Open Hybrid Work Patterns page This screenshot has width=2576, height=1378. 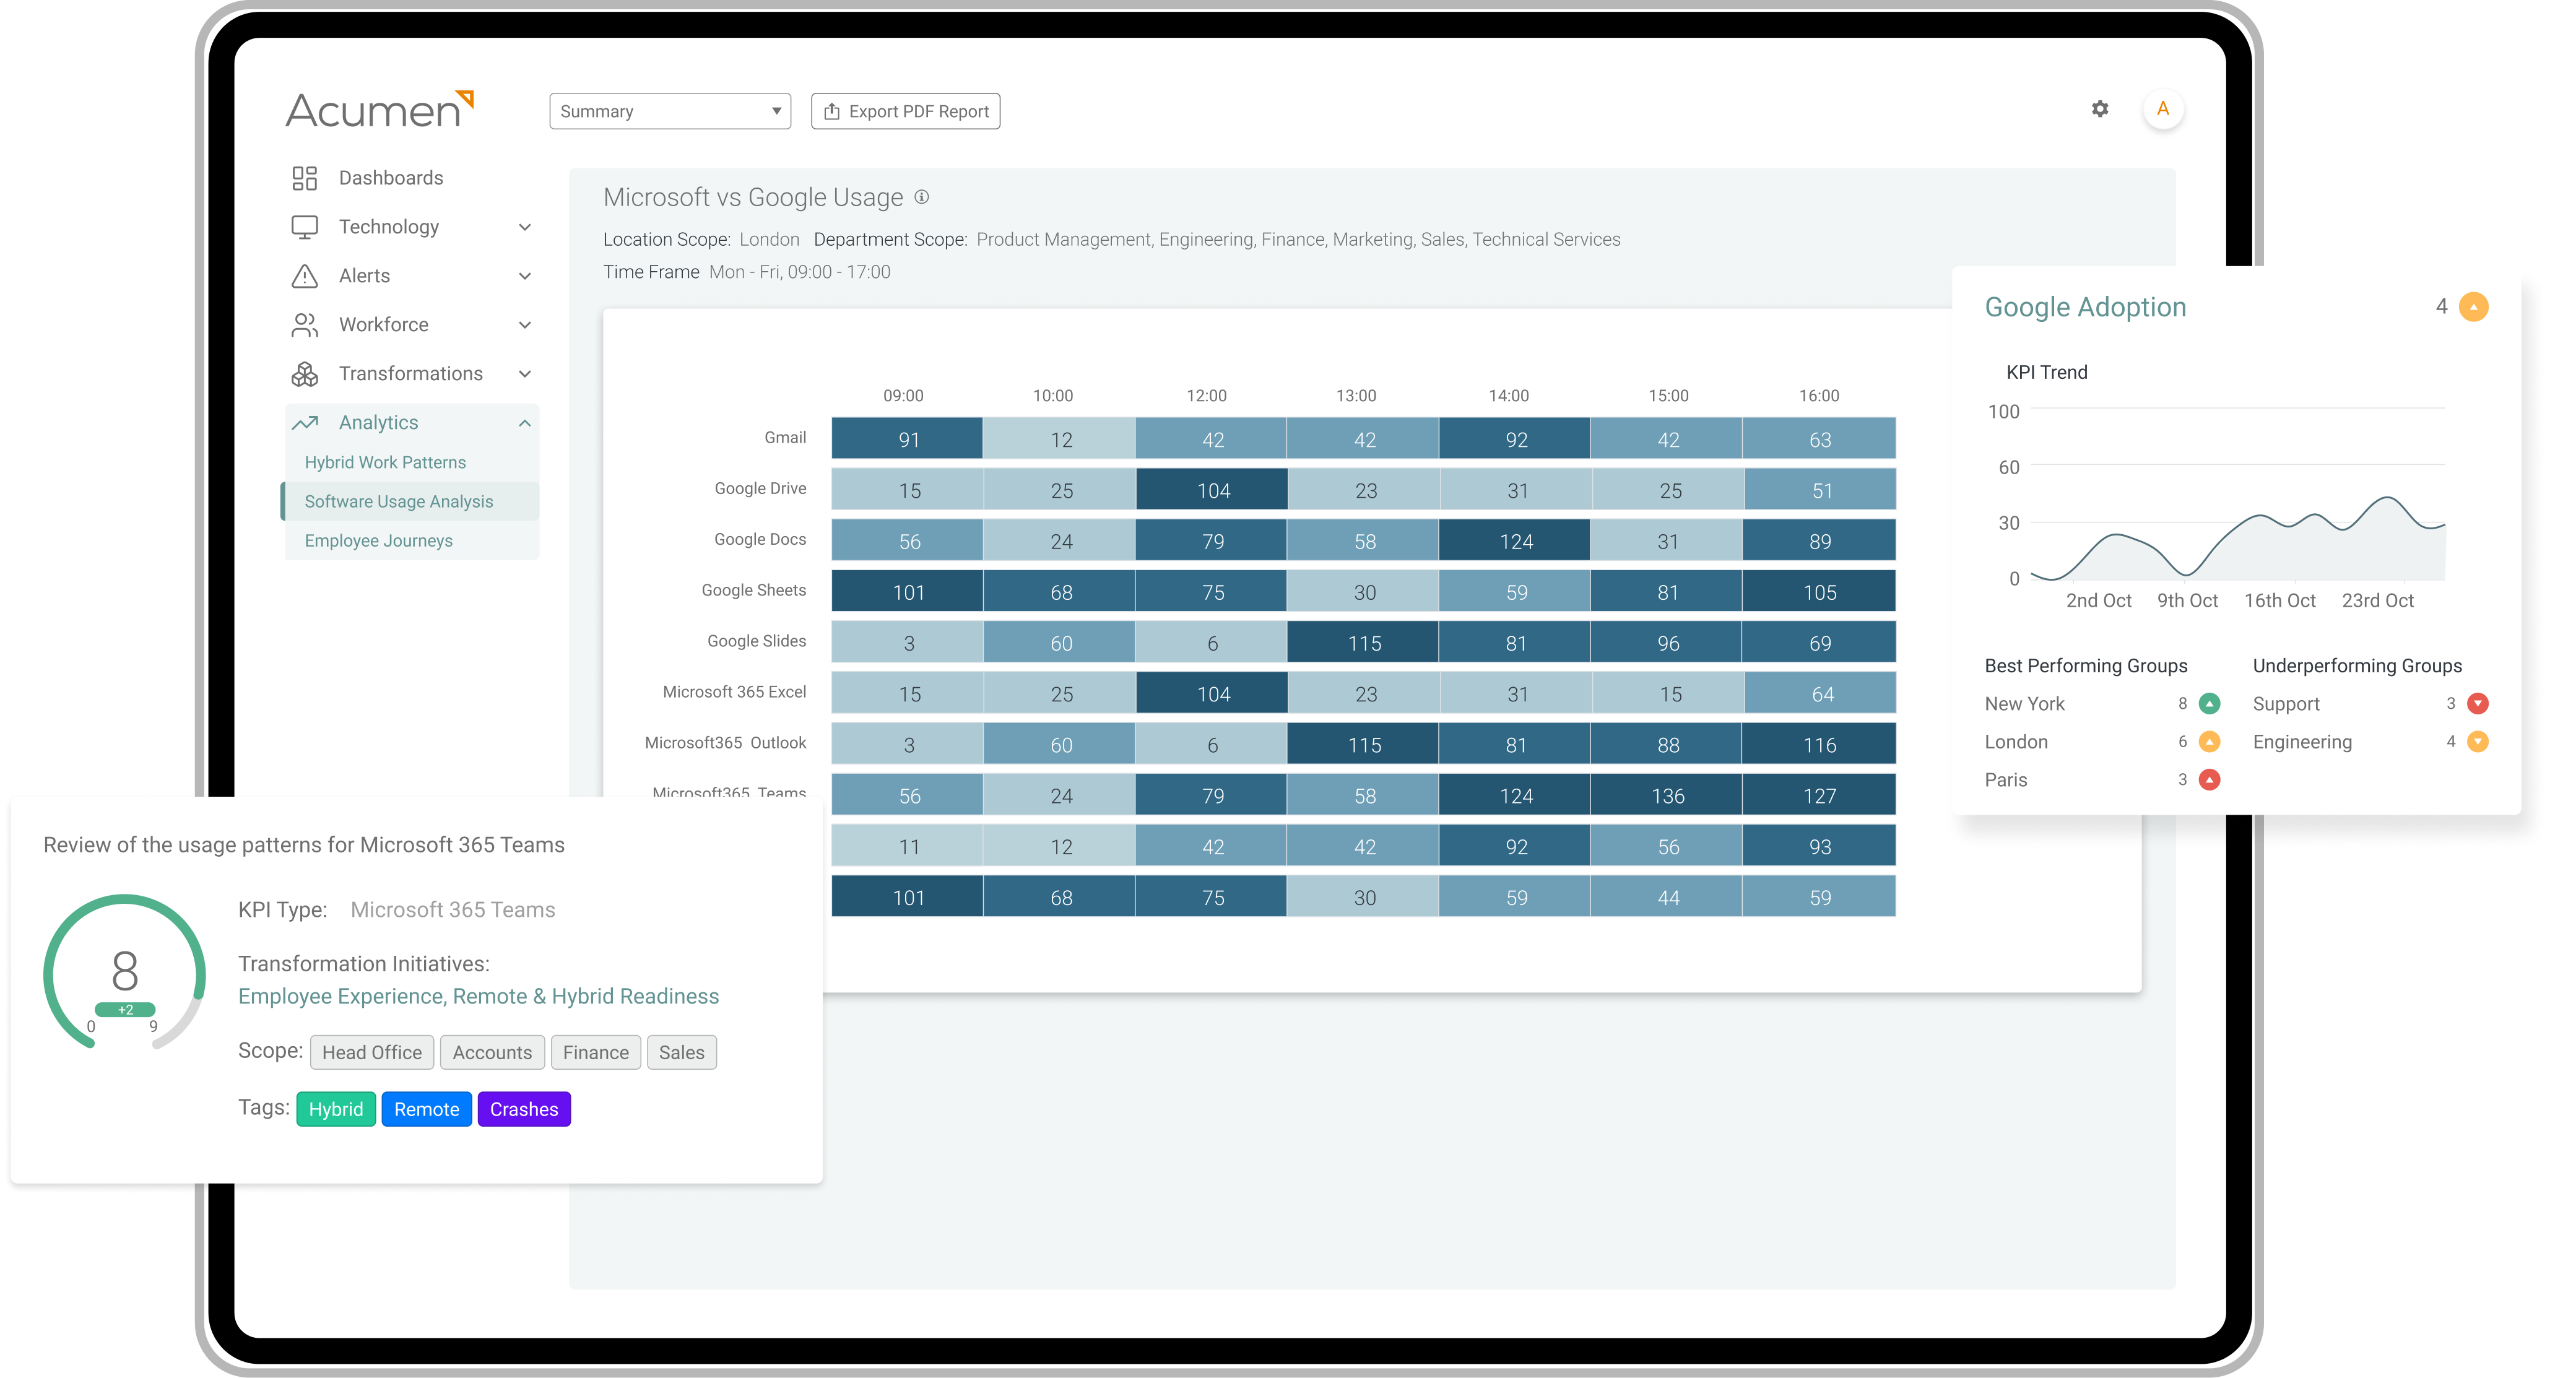pos(385,462)
